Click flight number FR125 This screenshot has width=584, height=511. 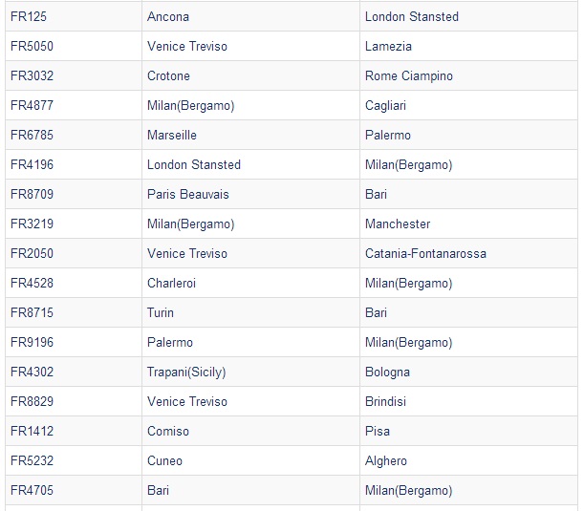pos(29,17)
